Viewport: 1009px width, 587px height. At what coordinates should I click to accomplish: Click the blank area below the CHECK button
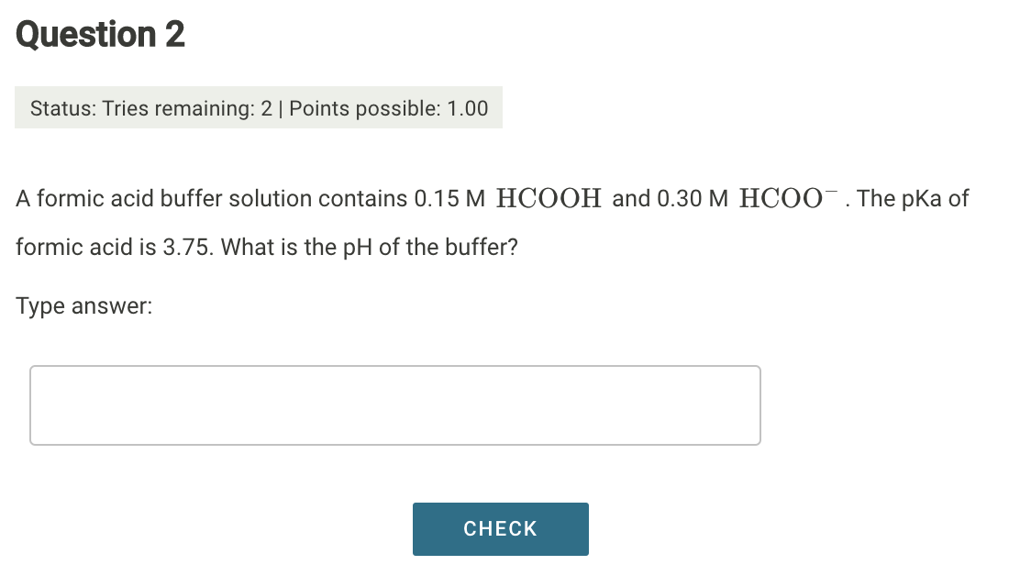[501, 573]
